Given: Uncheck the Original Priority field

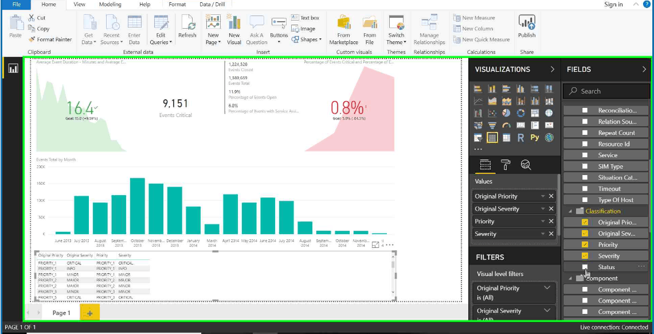Looking at the screenshot, I should pos(585,222).
